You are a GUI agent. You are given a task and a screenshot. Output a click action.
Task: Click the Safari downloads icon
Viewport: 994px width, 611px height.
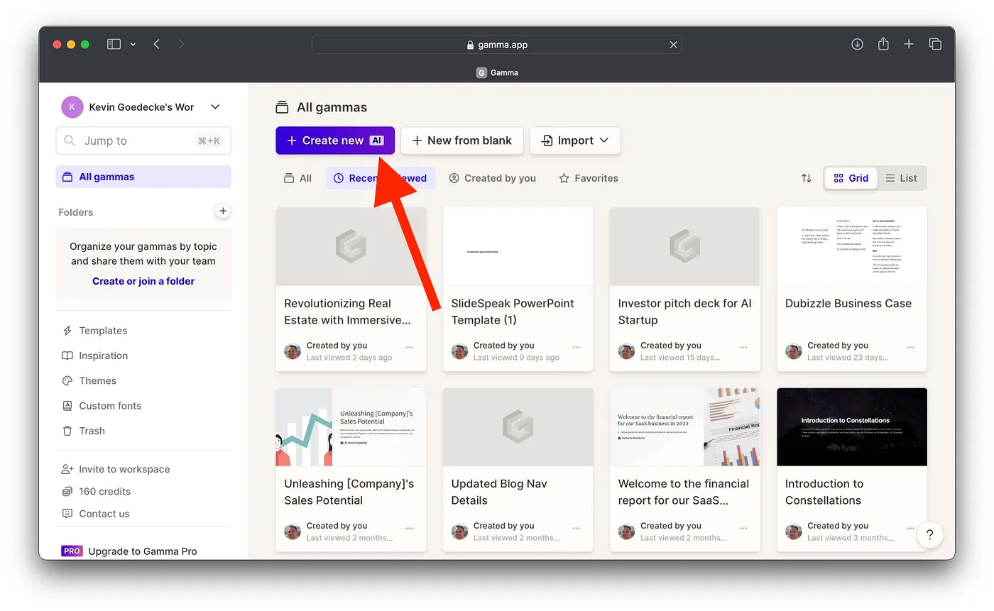coord(857,44)
